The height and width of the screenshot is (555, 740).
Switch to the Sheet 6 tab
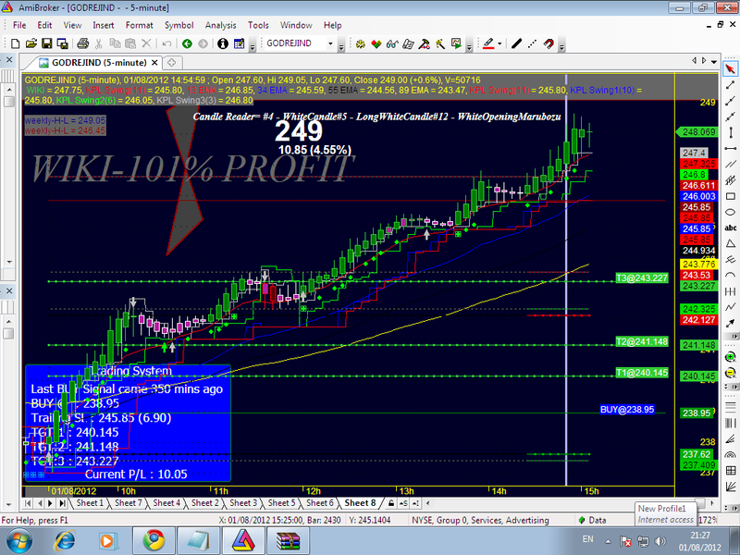(x=320, y=503)
